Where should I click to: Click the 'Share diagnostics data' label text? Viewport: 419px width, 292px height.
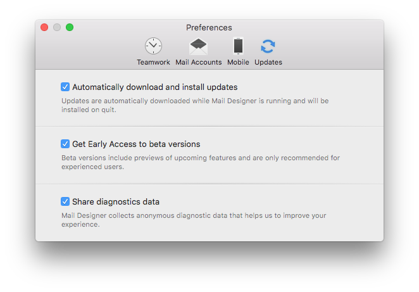(x=116, y=201)
